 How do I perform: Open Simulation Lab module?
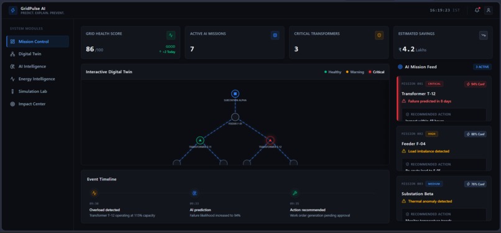pos(37,91)
